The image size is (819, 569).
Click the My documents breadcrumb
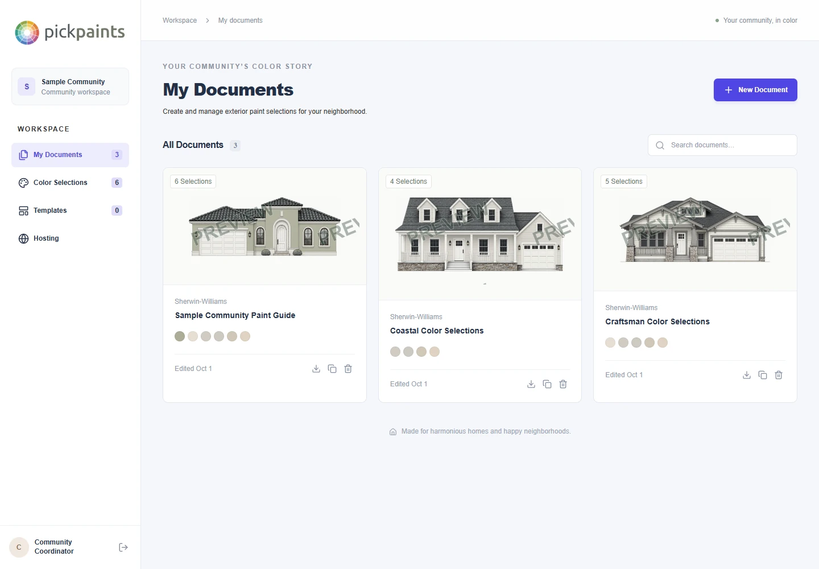point(241,20)
